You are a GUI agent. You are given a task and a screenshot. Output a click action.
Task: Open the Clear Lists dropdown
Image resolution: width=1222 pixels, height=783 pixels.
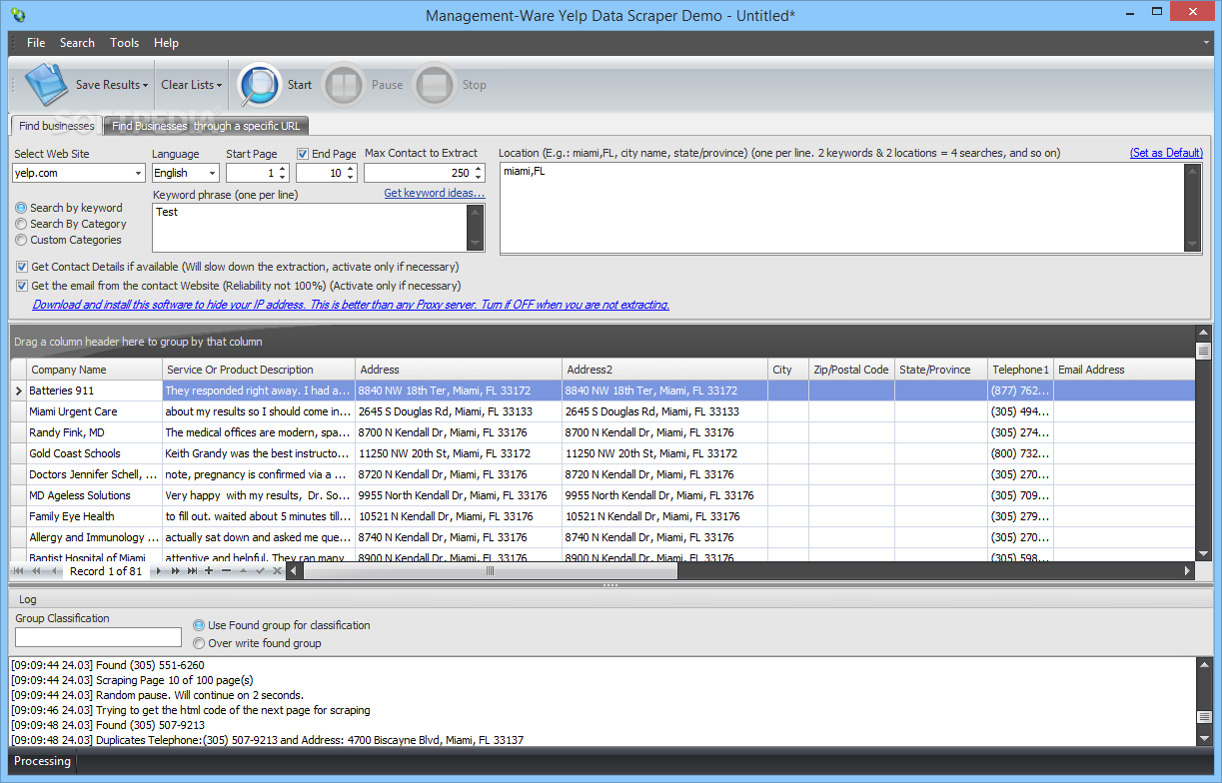click(x=190, y=85)
